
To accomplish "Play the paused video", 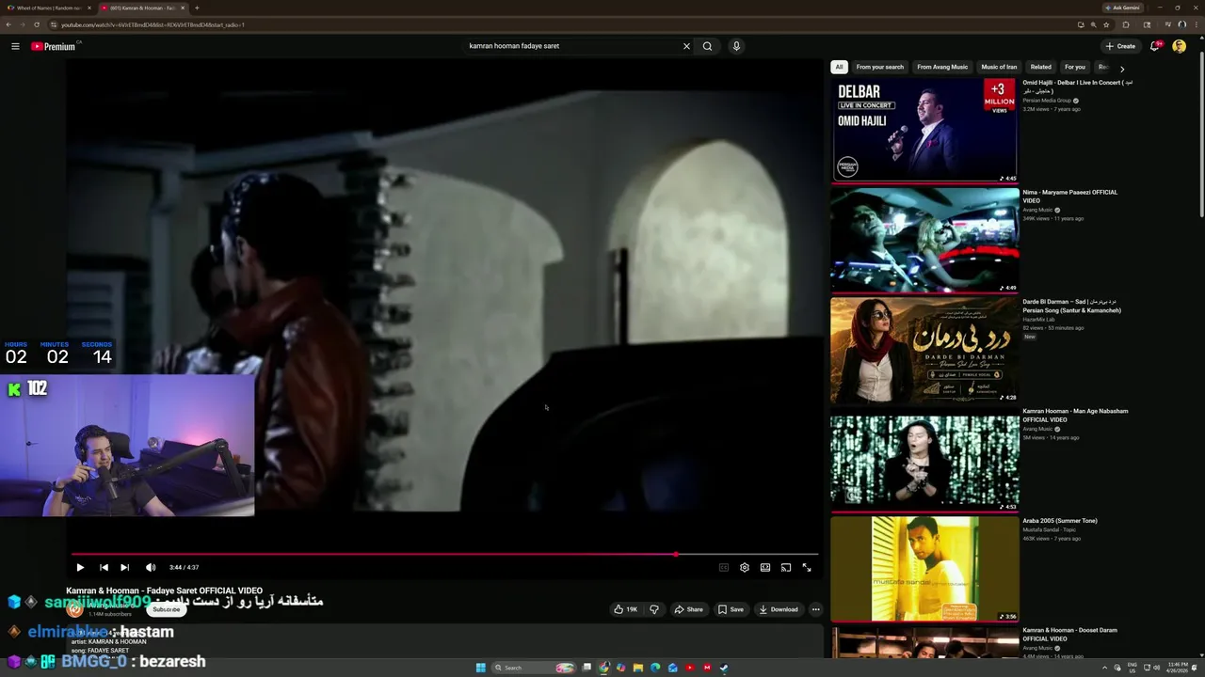I will click(x=80, y=567).
